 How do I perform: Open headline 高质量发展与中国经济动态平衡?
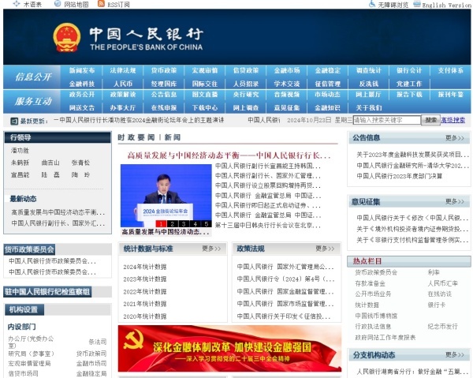[x=229, y=155]
